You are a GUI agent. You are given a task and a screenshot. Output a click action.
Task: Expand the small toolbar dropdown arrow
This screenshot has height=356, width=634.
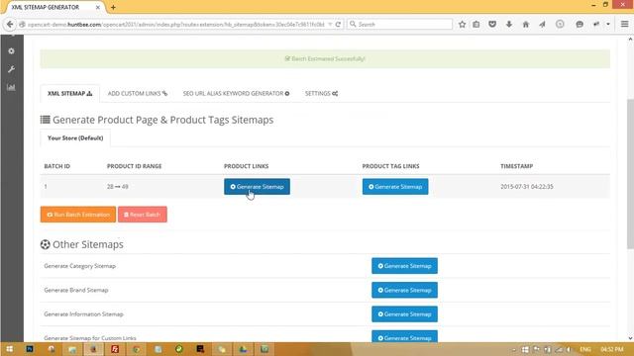point(607,24)
